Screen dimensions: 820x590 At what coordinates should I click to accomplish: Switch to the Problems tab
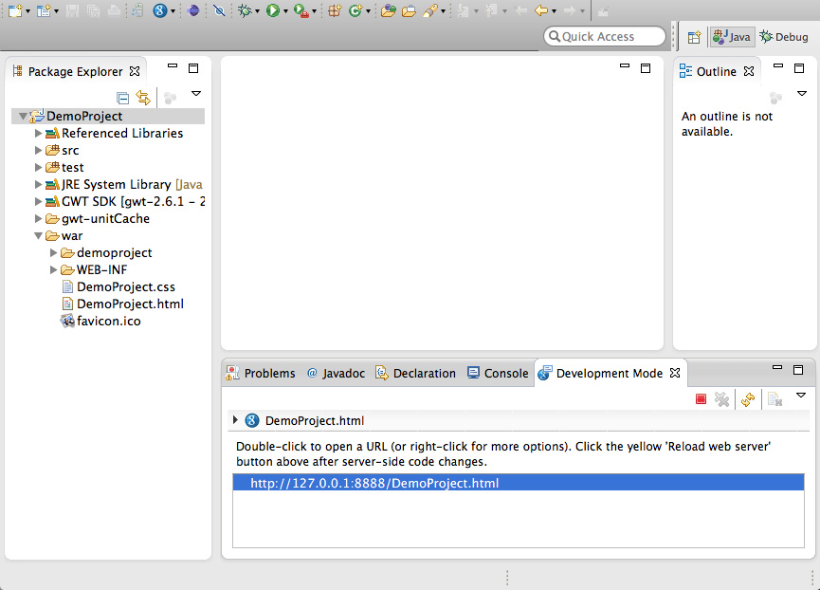pos(261,373)
